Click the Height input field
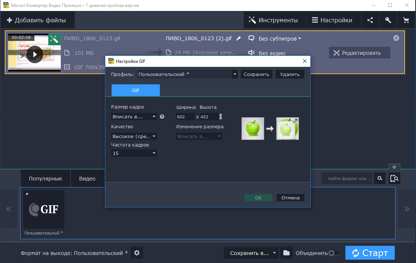 (209, 117)
